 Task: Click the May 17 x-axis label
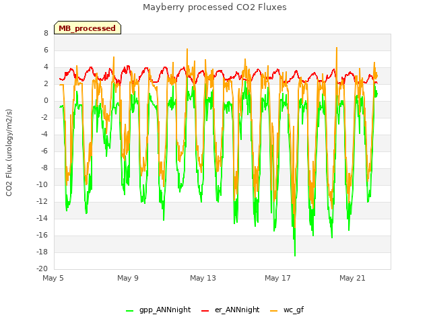(277, 278)
